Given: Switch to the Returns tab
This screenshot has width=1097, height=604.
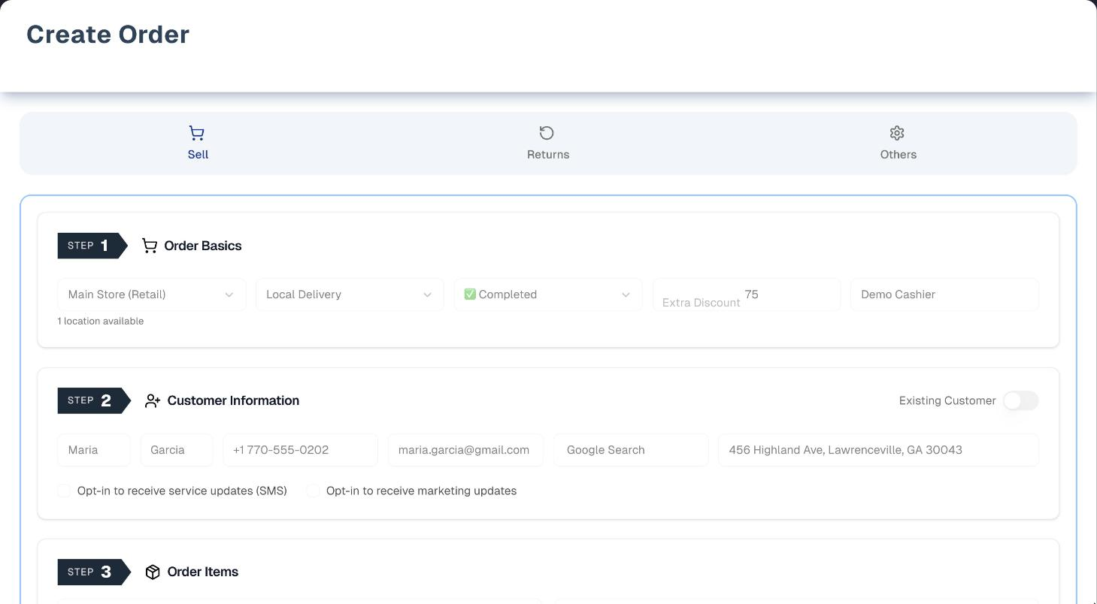Looking at the screenshot, I should 548,143.
